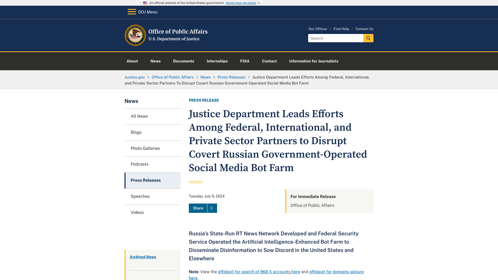Click the affidavit for search of 968 X accounts link

click(x=259, y=272)
